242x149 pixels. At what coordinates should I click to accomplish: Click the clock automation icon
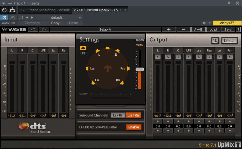tap(4, 10)
